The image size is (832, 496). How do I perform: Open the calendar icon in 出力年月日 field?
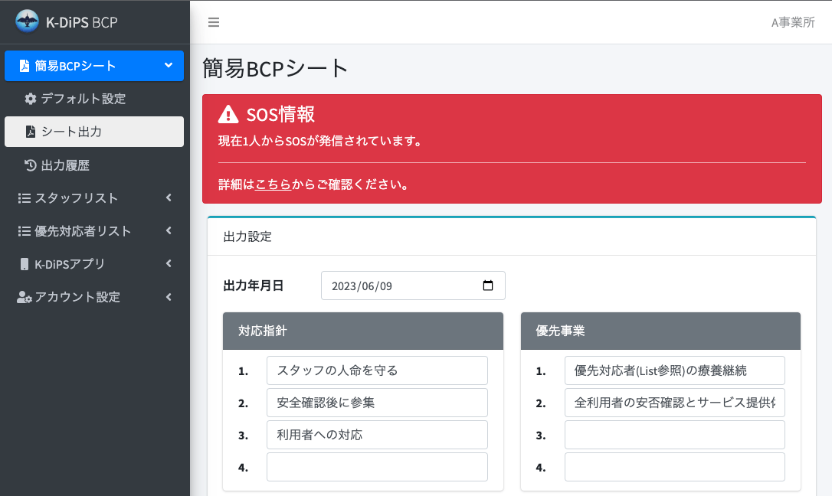(x=488, y=285)
